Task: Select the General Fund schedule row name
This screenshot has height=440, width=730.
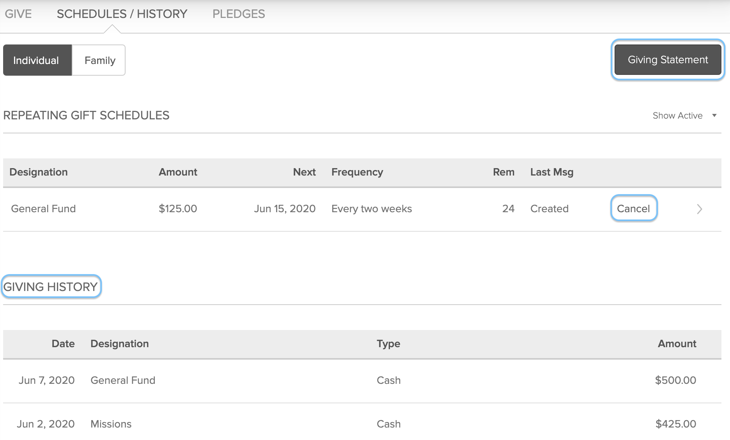Action: [43, 209]
